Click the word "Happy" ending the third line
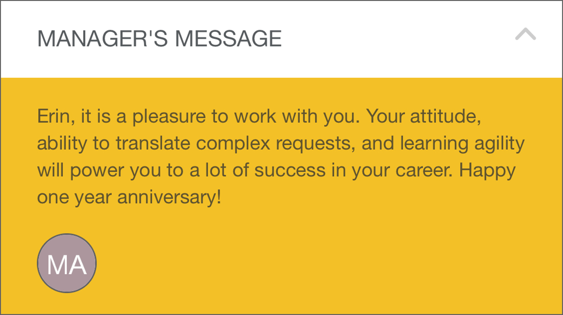Viewport: 563px width, 315px height. click(x=487, y=170)
